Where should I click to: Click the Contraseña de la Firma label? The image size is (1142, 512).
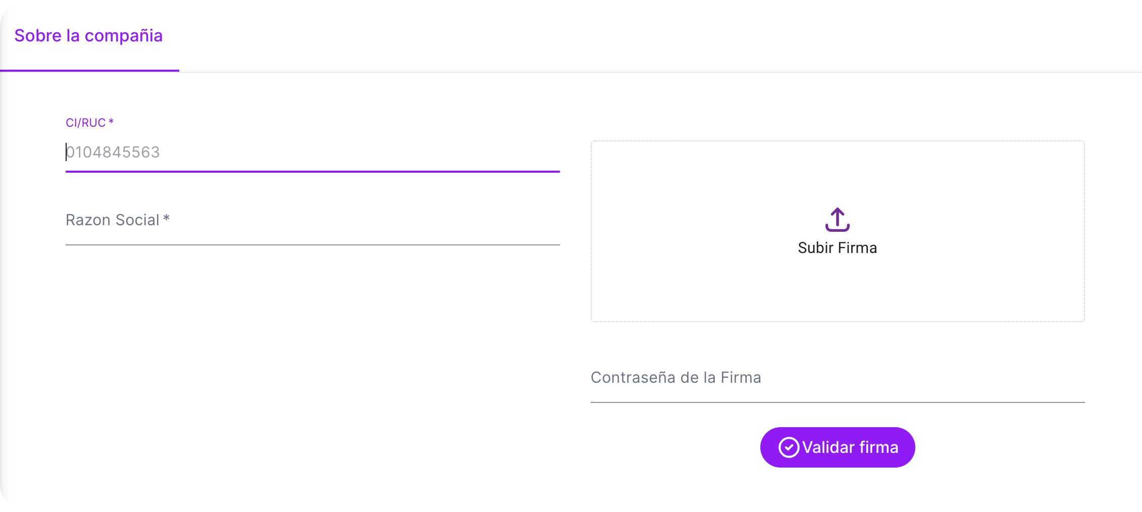click(676, 377)
